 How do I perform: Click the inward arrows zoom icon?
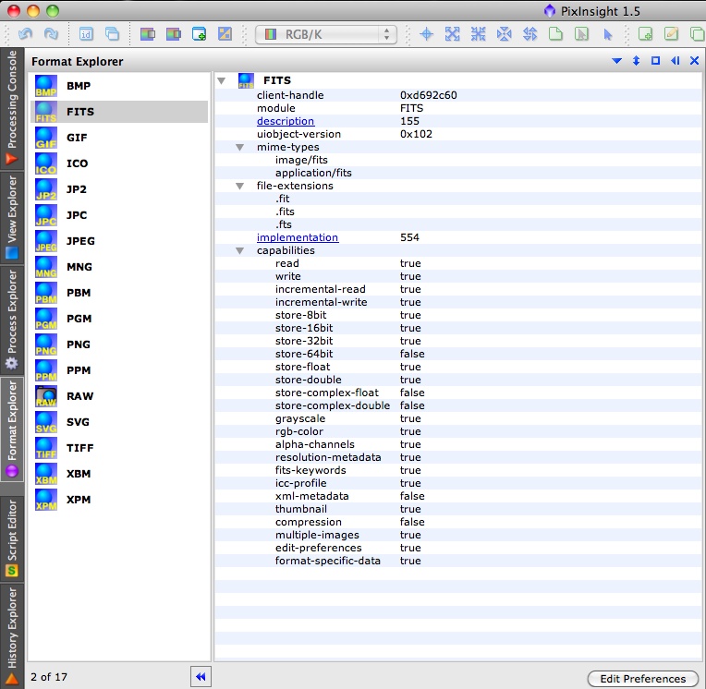coord(478,34)
